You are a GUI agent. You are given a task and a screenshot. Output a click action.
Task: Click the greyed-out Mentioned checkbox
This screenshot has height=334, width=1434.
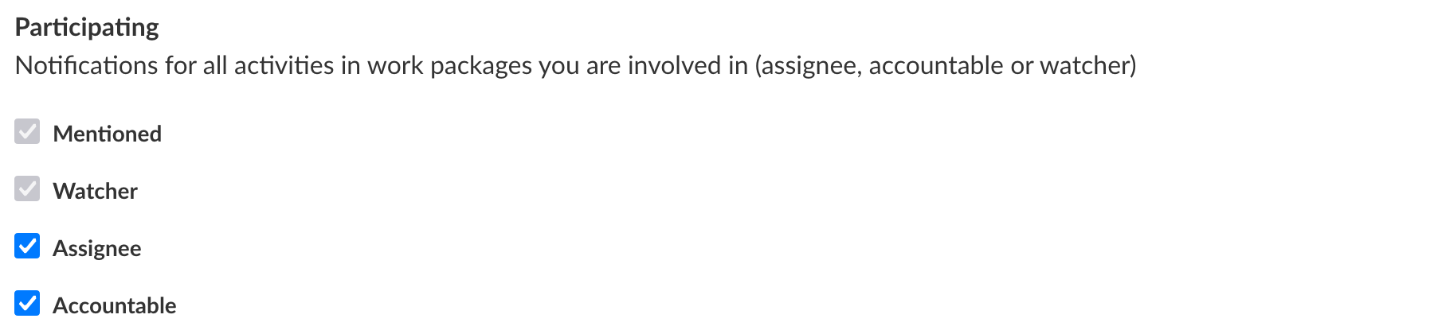(27, 132)
